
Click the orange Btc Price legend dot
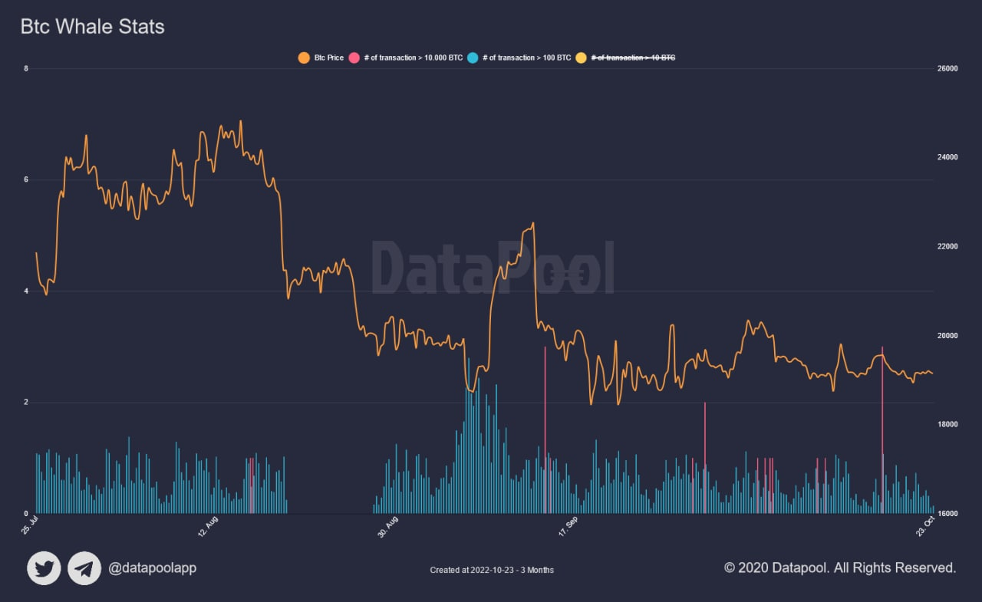pos(304,58)
